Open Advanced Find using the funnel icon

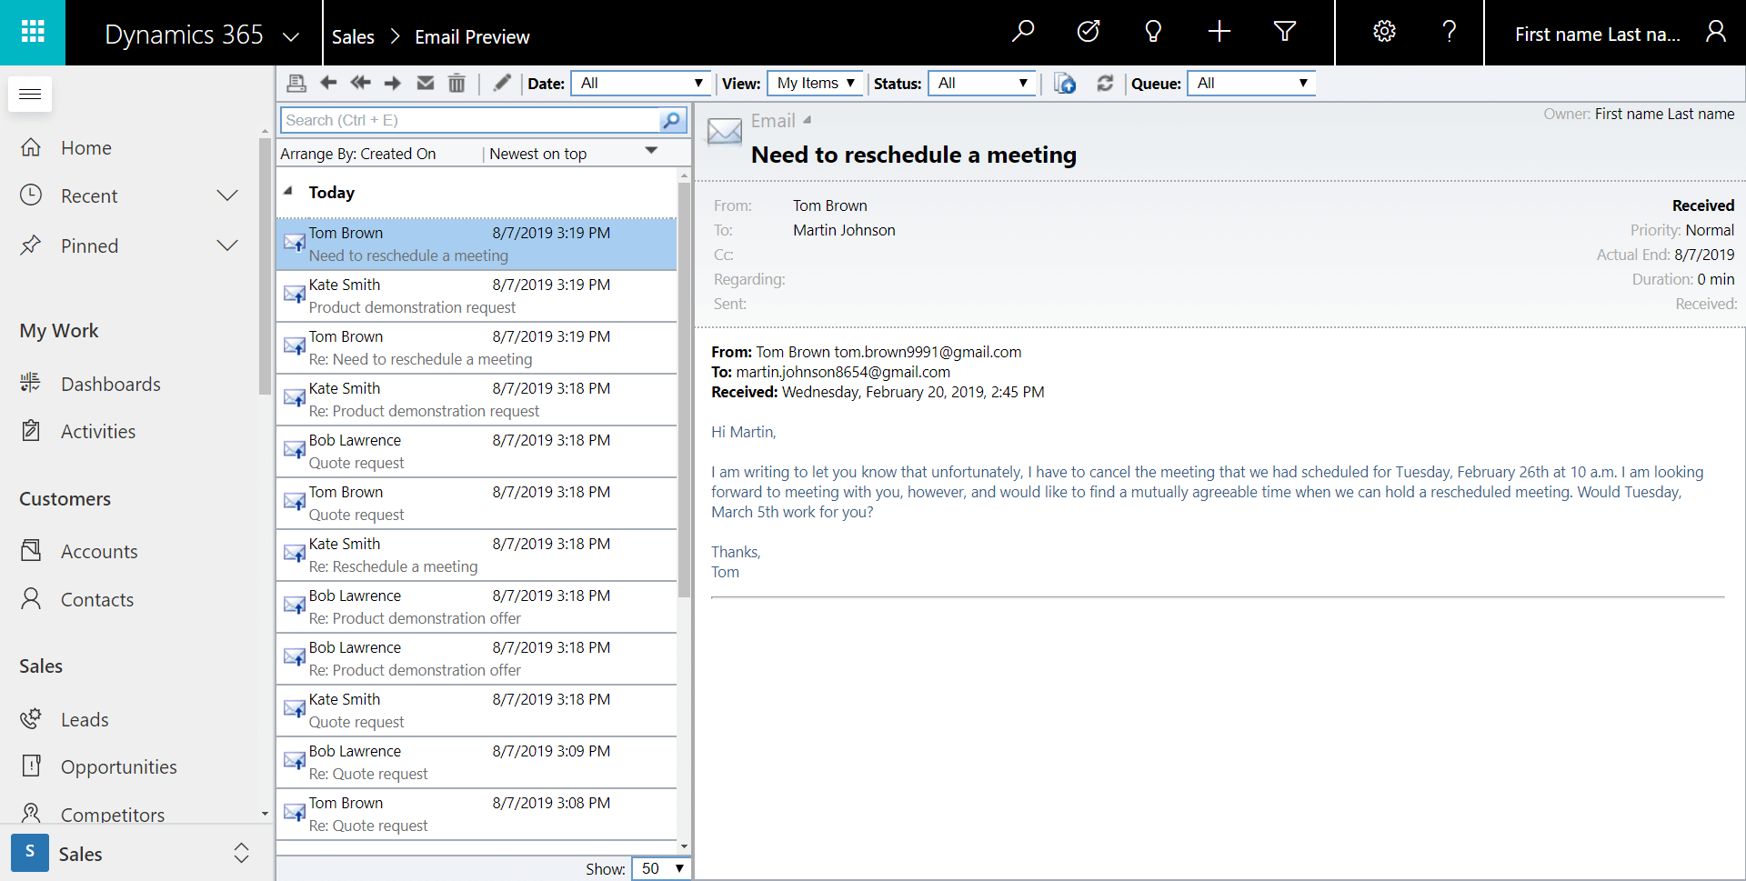1284,31
